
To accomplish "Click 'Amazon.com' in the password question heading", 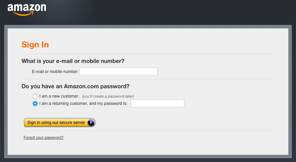I will click(x=81, y=86).
